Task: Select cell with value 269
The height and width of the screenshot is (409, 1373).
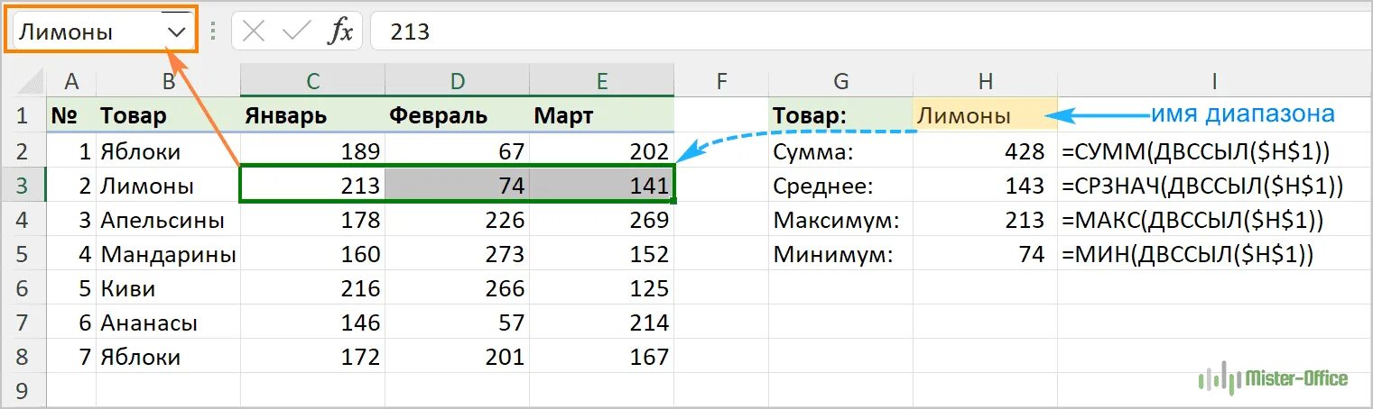Action: point(601,220)
